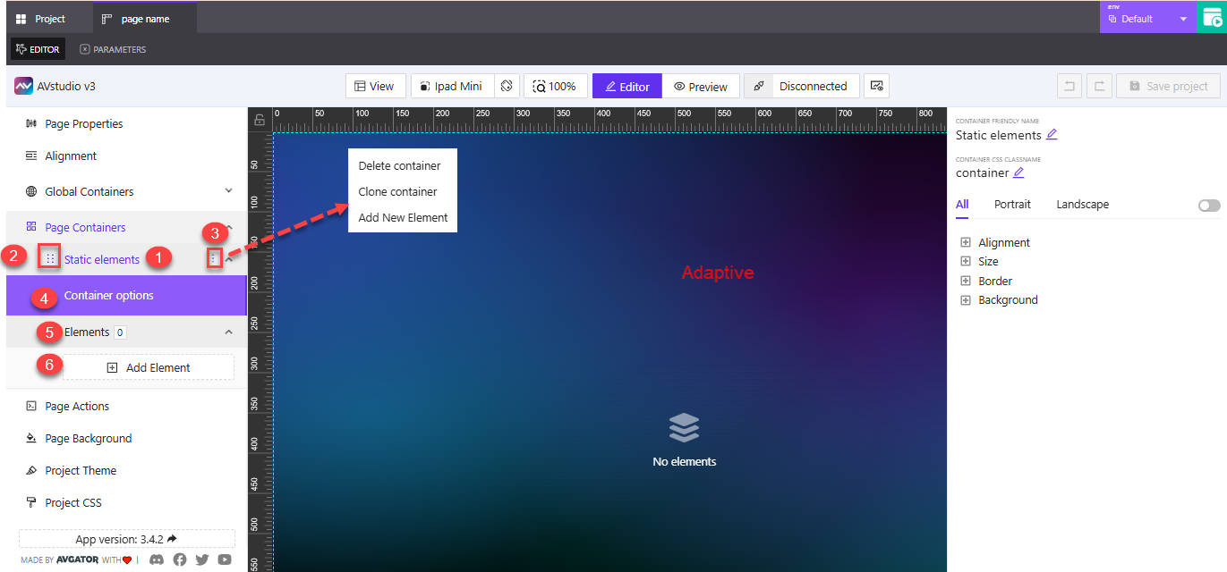Click the undo arrow icon in the toolbar

pyautogui.click(x=1071, y=86)
